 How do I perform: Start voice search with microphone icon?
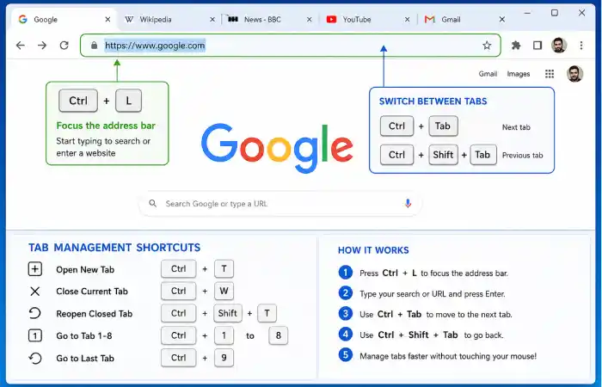coord(408,204)
